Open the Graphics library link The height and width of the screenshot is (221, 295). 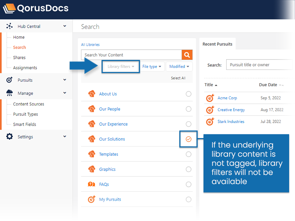click(108, 169)
